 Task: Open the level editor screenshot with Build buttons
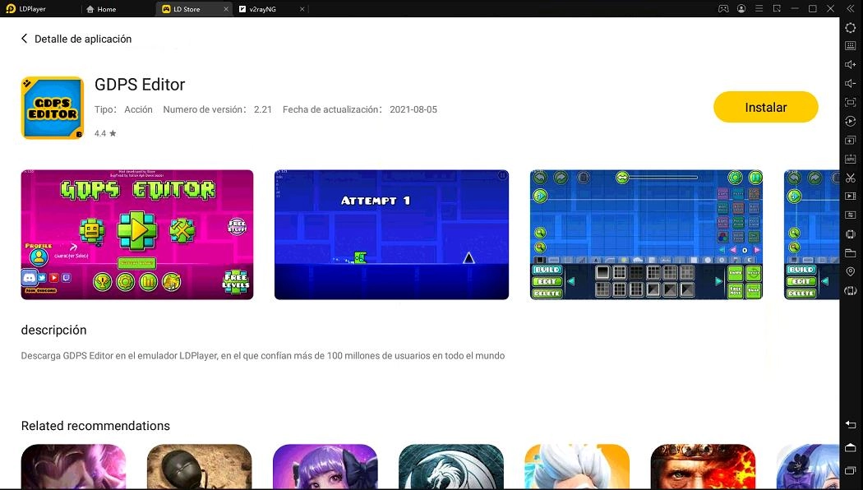[x=646, y=234]
